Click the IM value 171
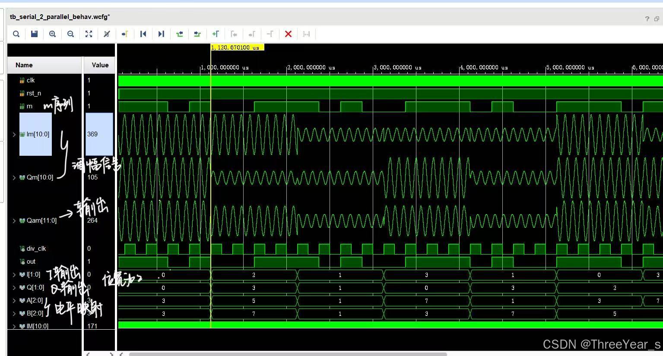This screenshot has width=663, height=356. (x=92, y=326)
